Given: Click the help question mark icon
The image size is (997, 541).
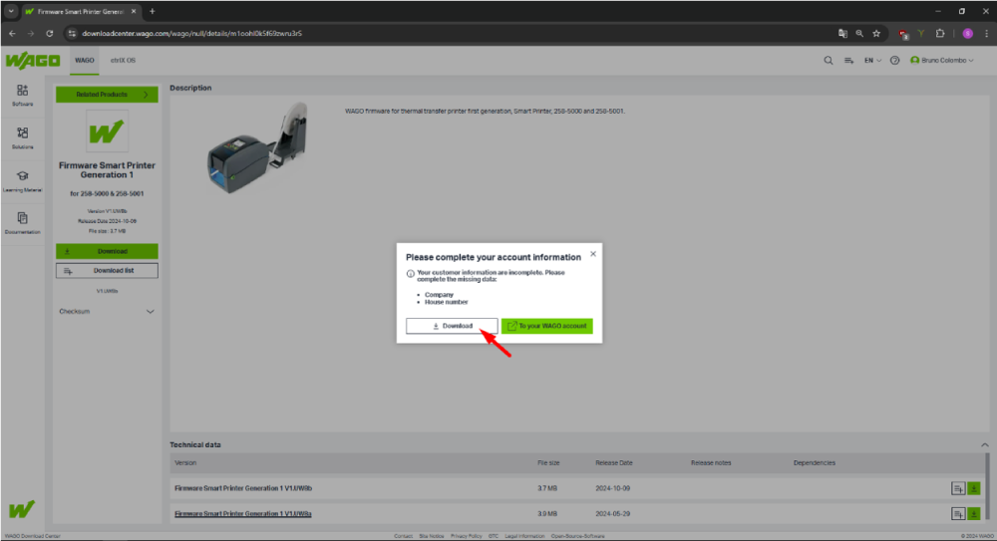Looking at the screenshot, I should [895, 61].
